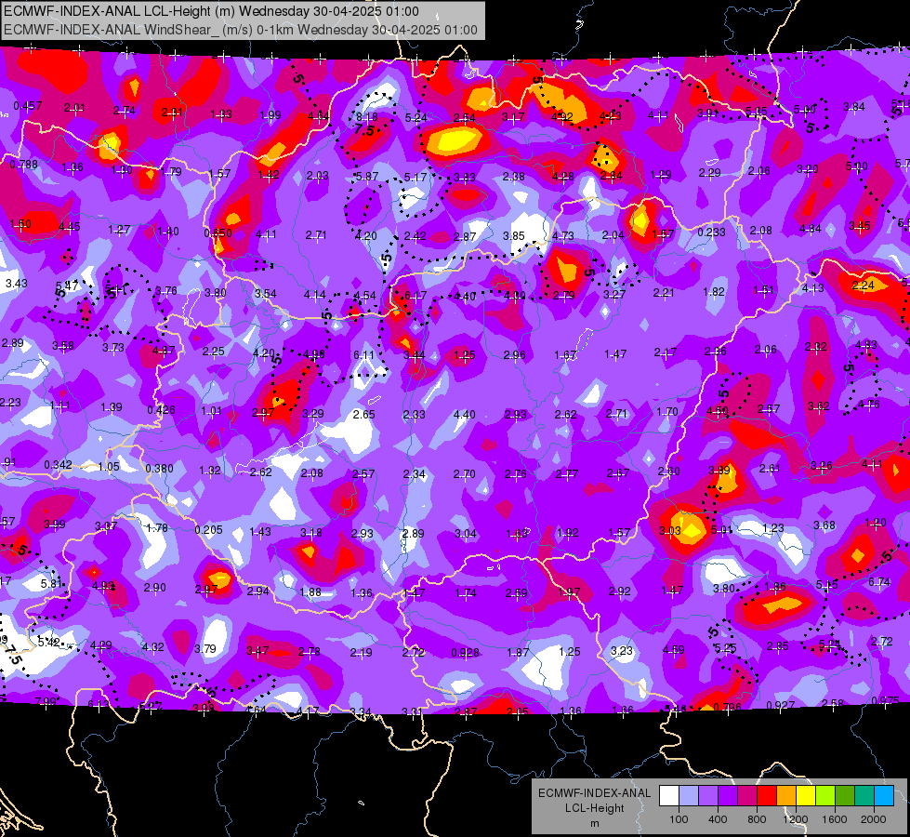Click the grid value 3.03
The width and height of the screenshot is (910, 837).
[670, 531]
